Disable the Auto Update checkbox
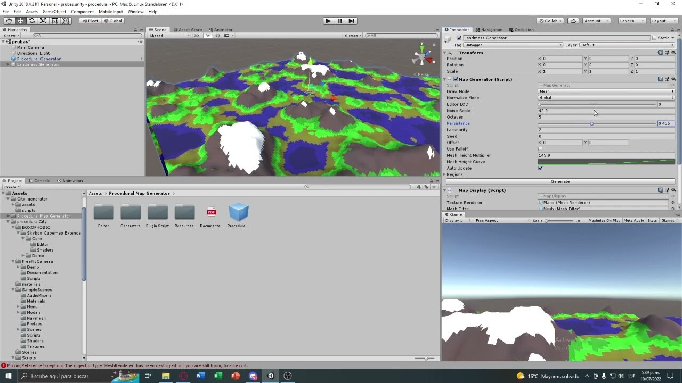Screen dimensions: 682x383 tap(540, 168)
